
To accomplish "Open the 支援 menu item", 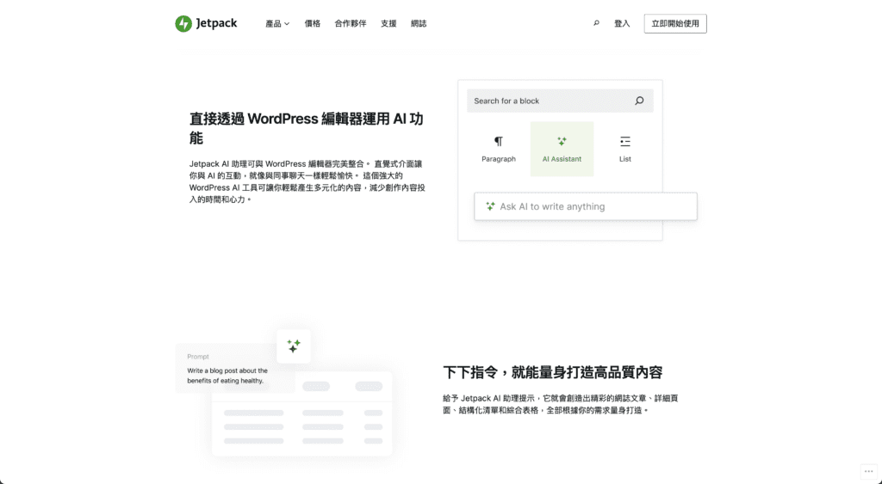I will (x=388, y=24).
